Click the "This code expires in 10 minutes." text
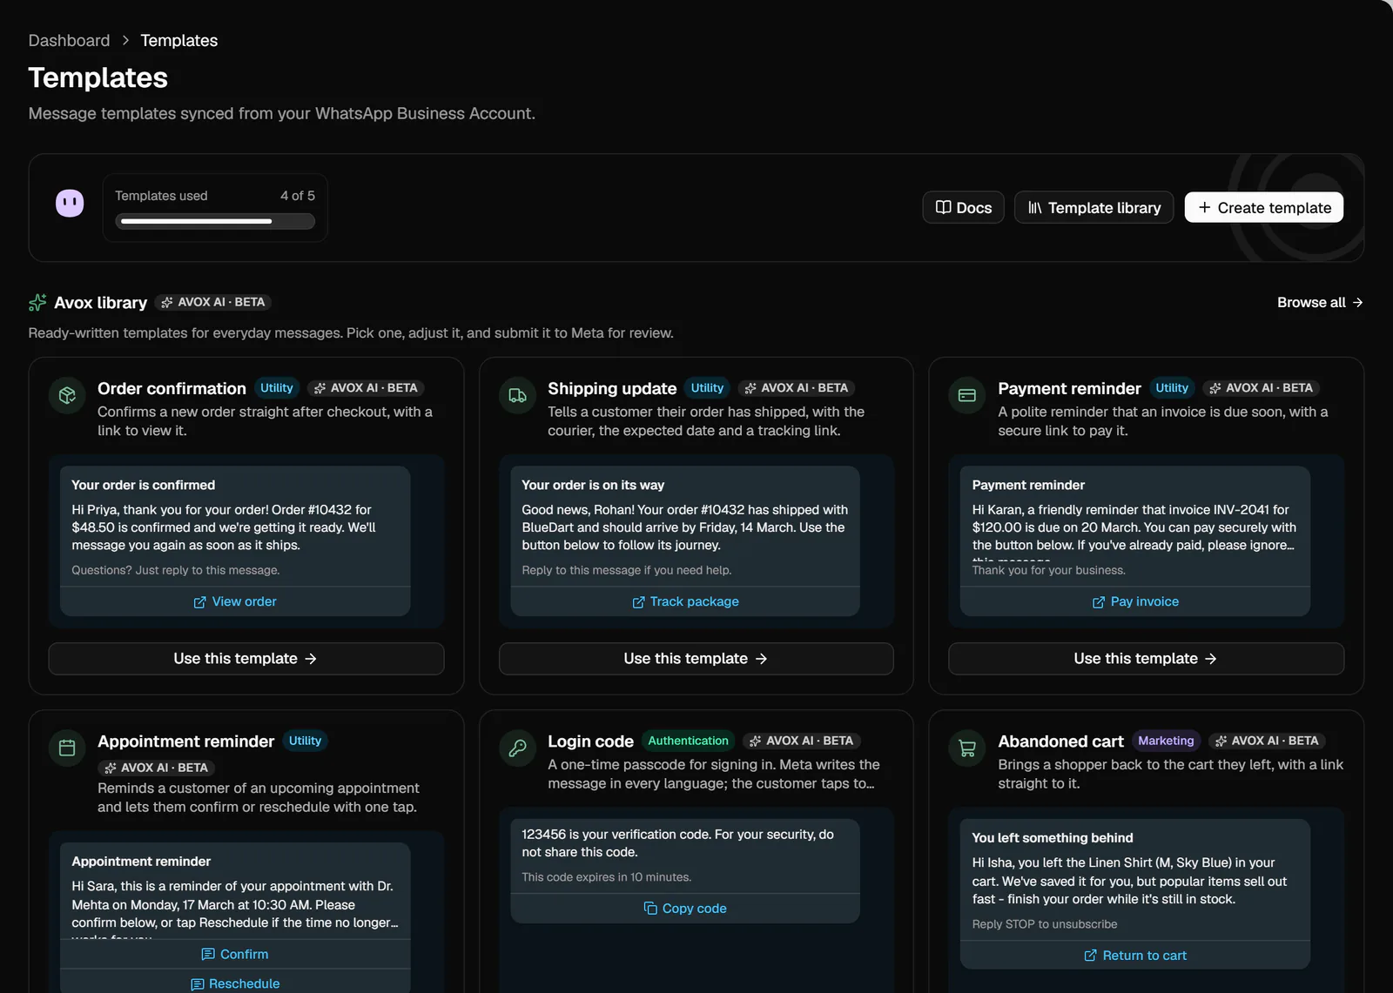Screen dimensions: 1393x993 point(607,877)
